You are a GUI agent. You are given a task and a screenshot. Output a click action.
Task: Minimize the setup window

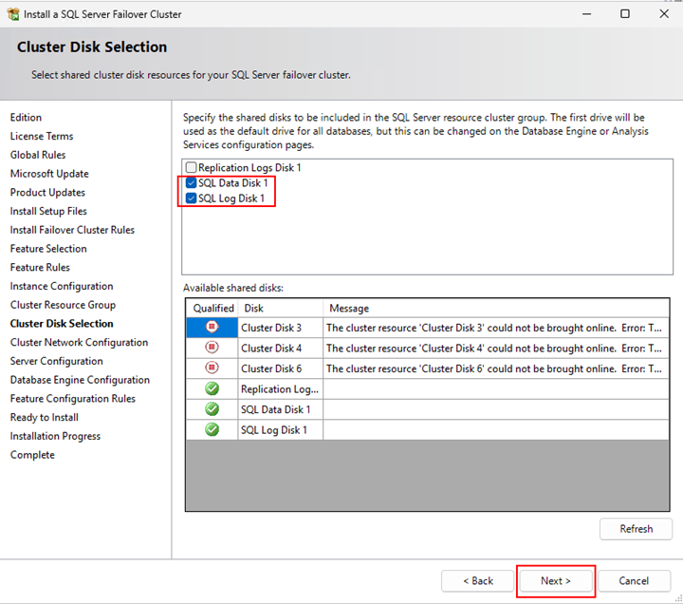[587, 14]
